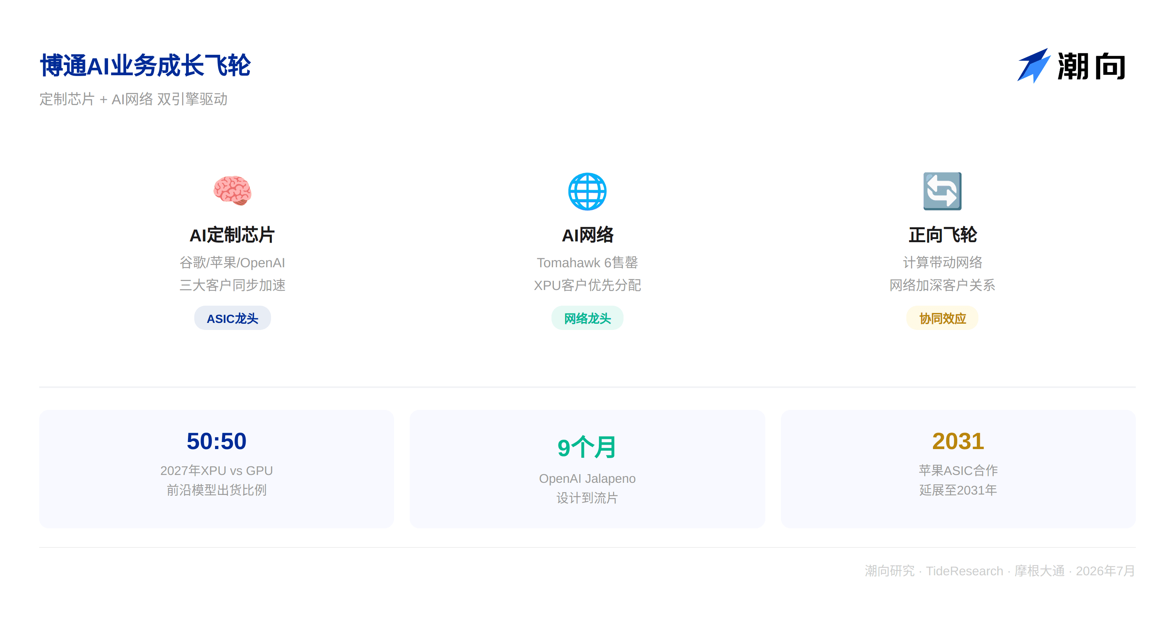The height and width of the screenshot is (627, 1175).
Task: Click the blue globe icon
Action: pos(587,191)
